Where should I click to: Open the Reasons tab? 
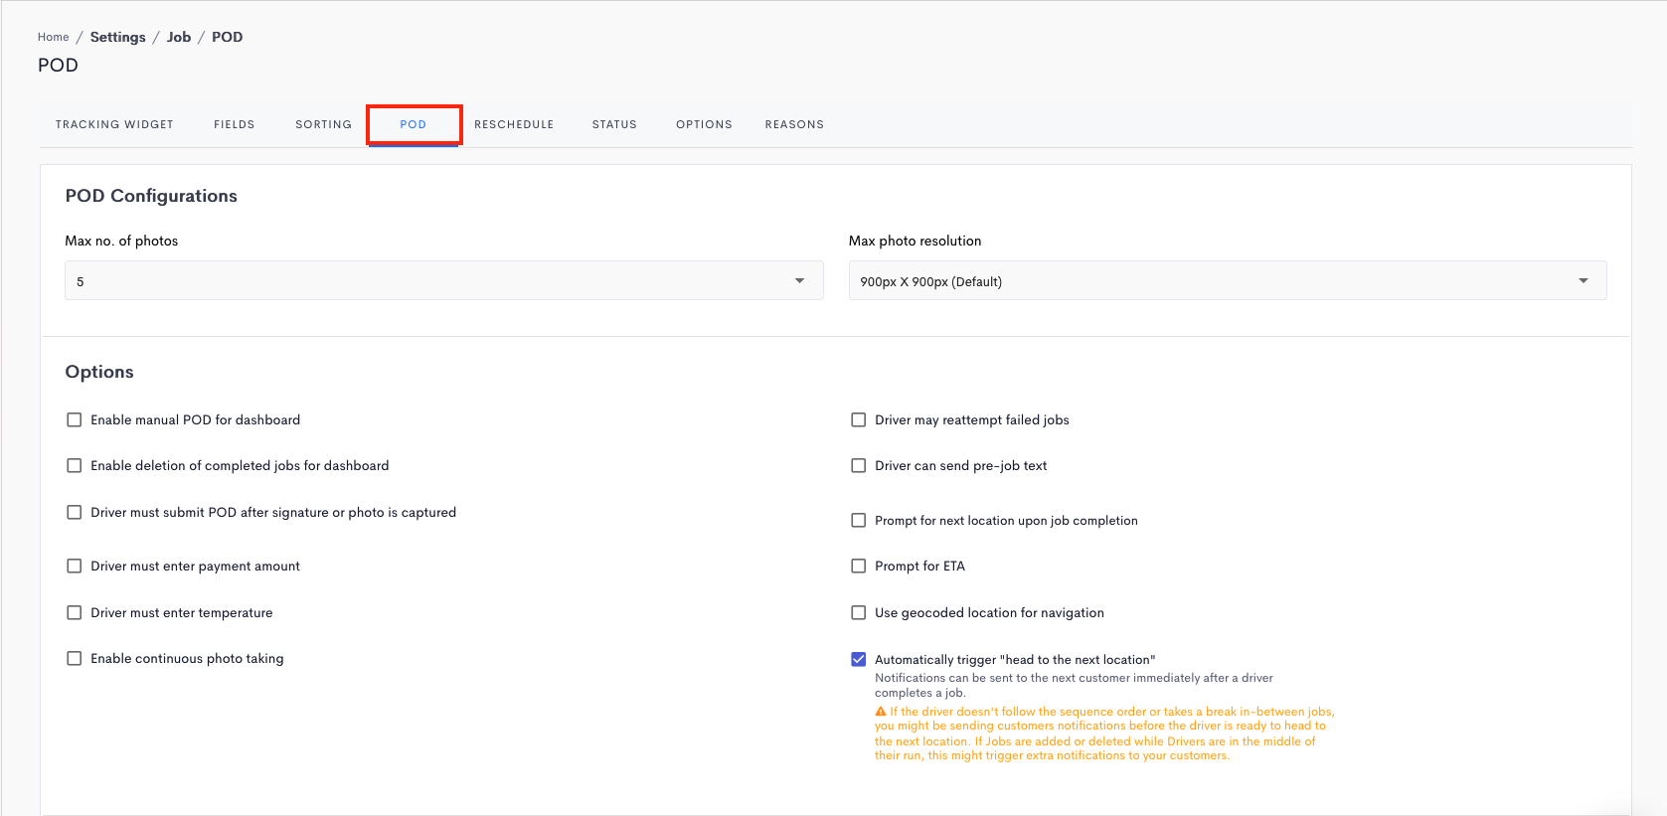[794, 124]
